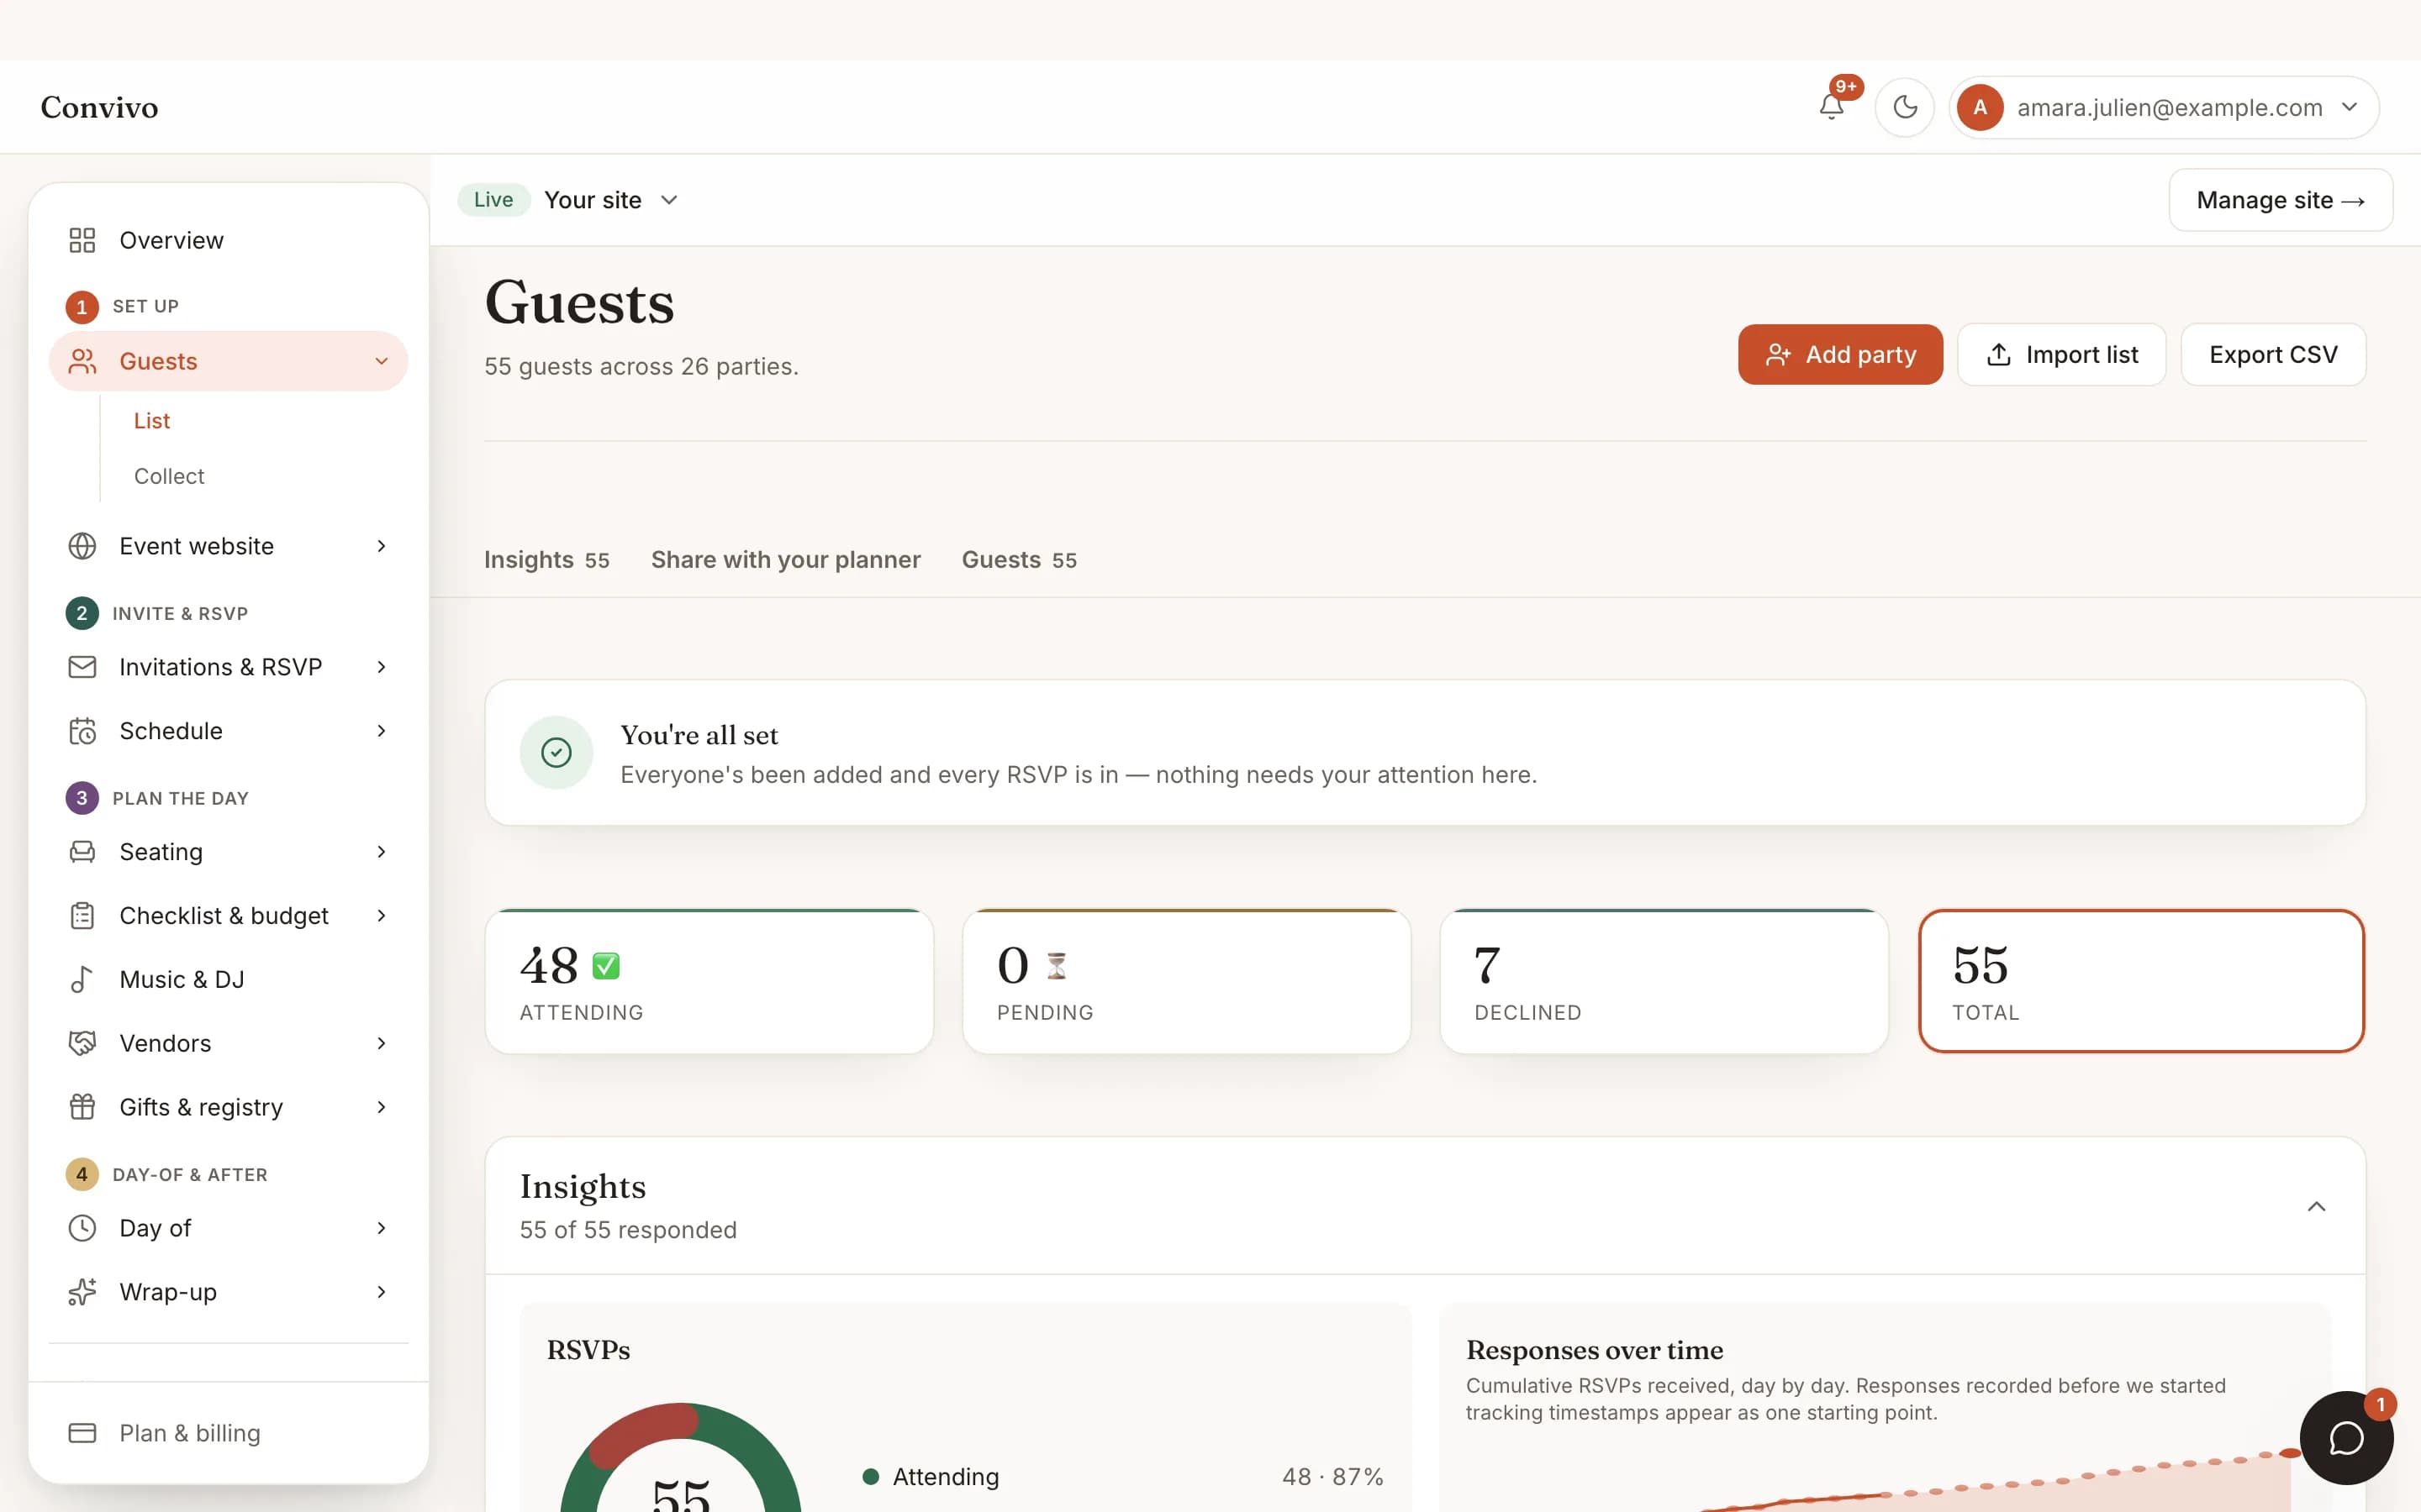Click the Vendors handshake icon
The image size is (2421, 1512).
pos(82,1043)
